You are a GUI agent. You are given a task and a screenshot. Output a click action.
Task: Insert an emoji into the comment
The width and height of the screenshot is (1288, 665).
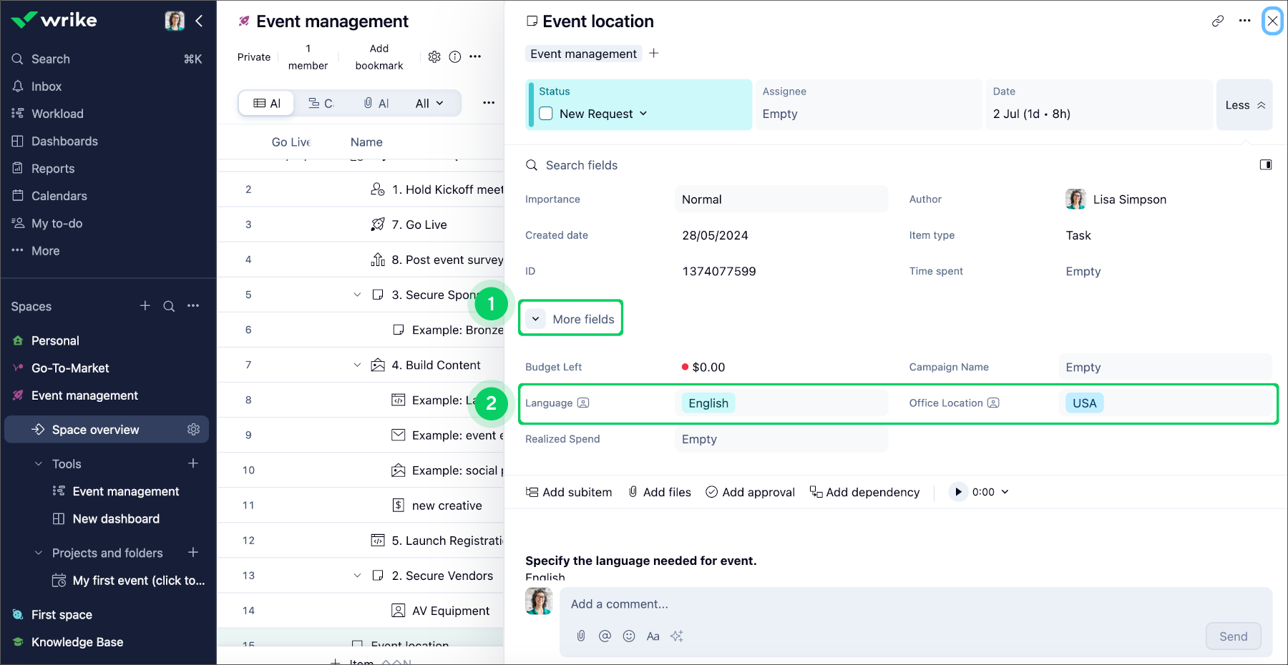(628, 636)
